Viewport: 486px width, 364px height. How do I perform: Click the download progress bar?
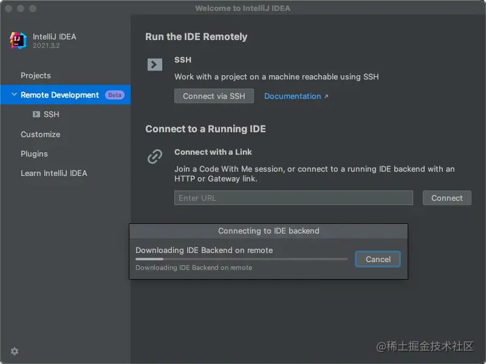241,259
